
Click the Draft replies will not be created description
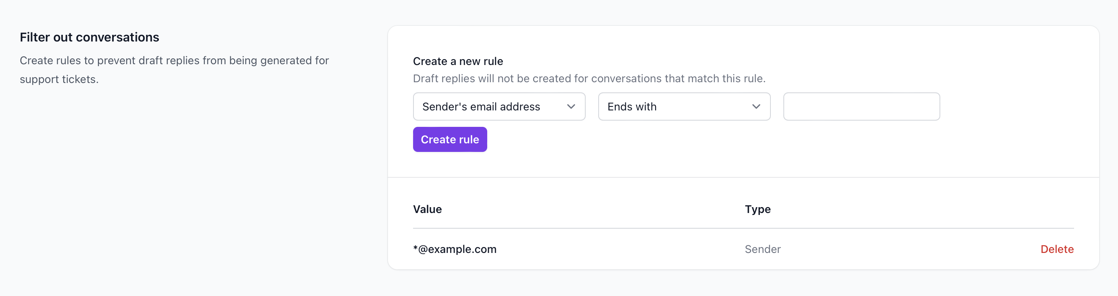pos(589,78)
